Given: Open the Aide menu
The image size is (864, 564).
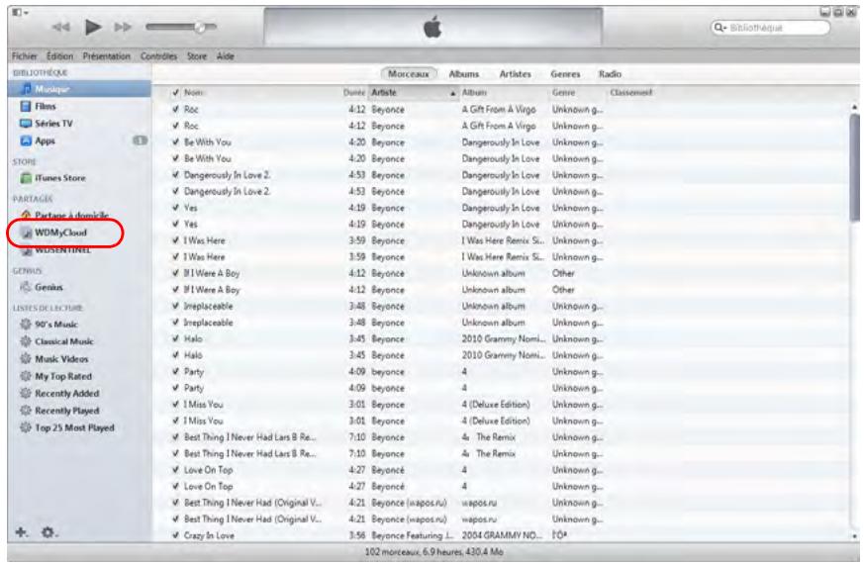Looking at the screenshot, I should (226, 56).
